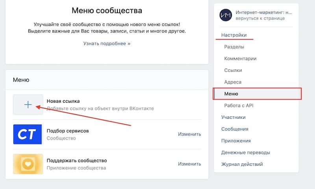Click the community avatar in the sidebar
Viewport: 315px width, 189px height.
(226, 15)
